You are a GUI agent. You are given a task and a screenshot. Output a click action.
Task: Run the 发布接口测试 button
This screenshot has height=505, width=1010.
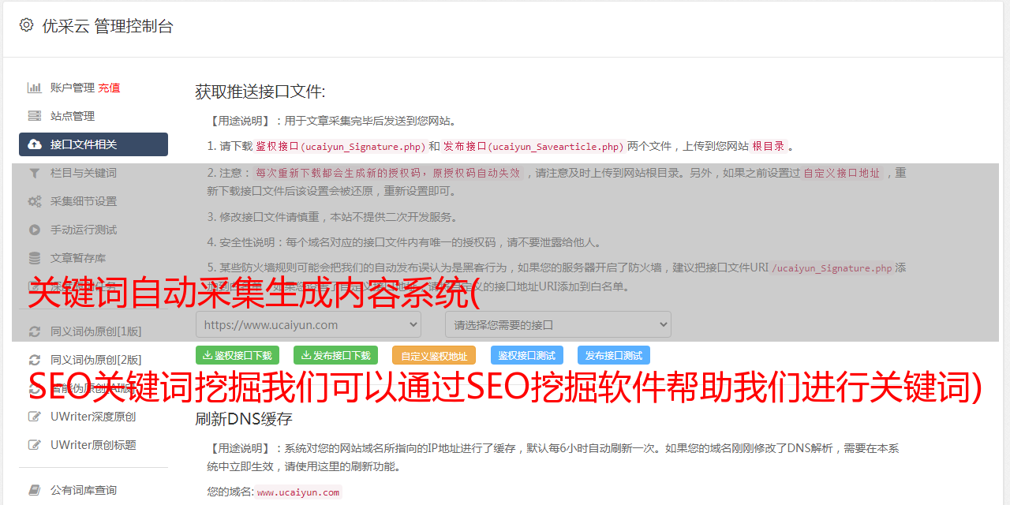(x=614, y=355)
